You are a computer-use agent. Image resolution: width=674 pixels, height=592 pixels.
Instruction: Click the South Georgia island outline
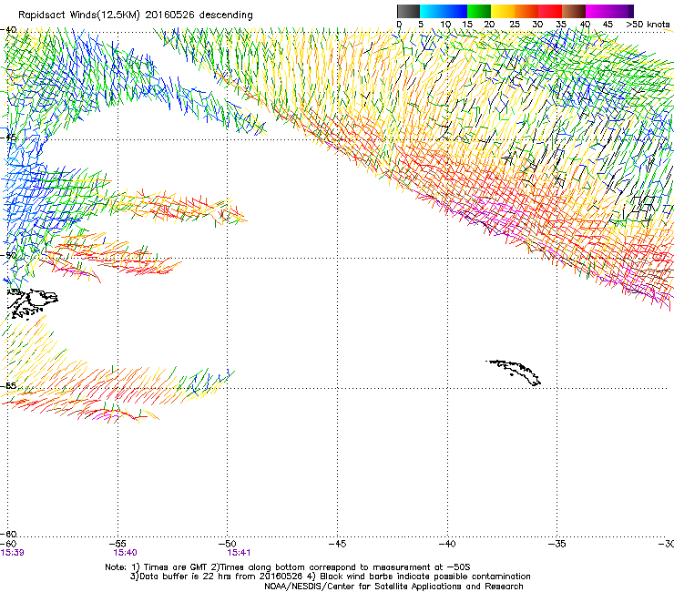pyautogui.click(x=514, y=373)
